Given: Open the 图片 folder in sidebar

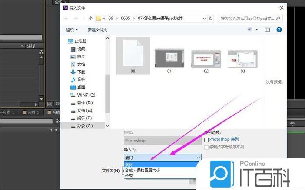Looking at the screenshot, I should pos(78,57).
